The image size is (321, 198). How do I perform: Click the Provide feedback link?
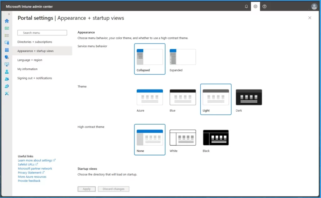[x=29, y=181]
